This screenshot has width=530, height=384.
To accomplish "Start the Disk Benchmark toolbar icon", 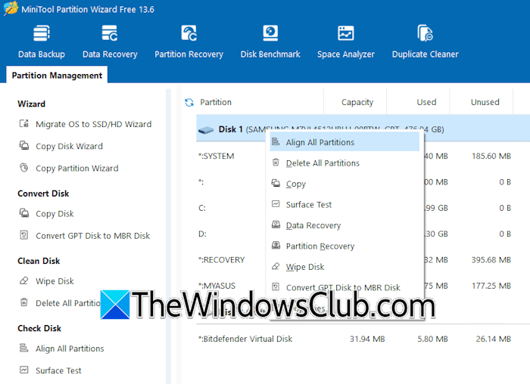I will (x=270, y=33).
